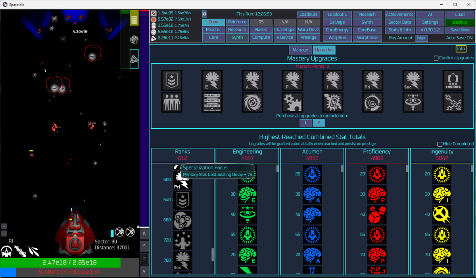Select the server rack mastery upgrade
The width and height of the screenshot is (476, 278).
point(212,102)
